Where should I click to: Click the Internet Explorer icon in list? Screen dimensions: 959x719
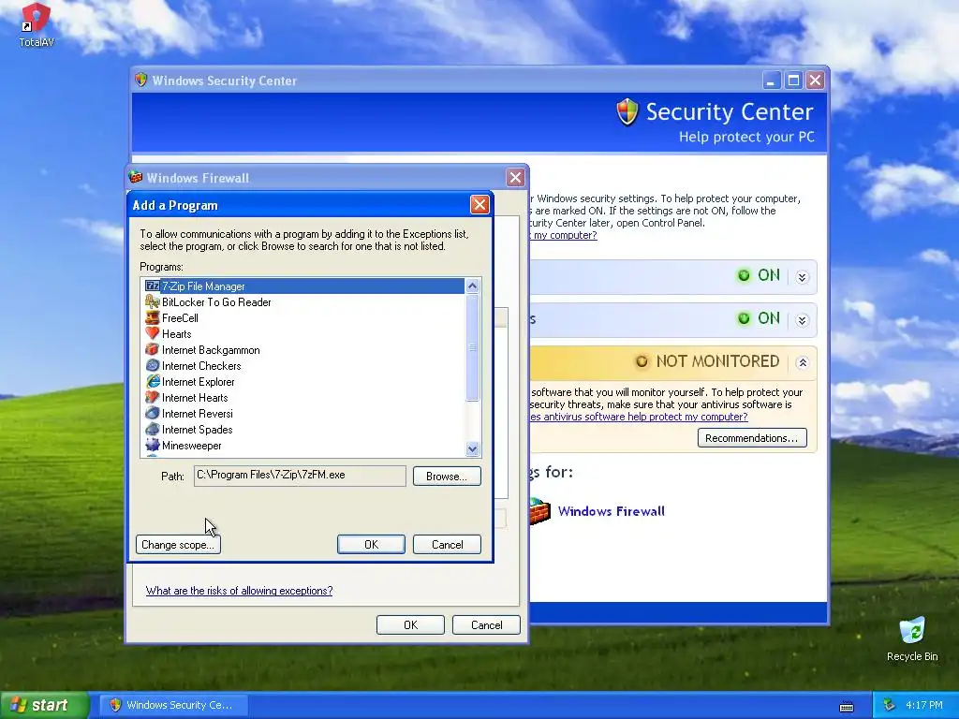tap(153, 382)
